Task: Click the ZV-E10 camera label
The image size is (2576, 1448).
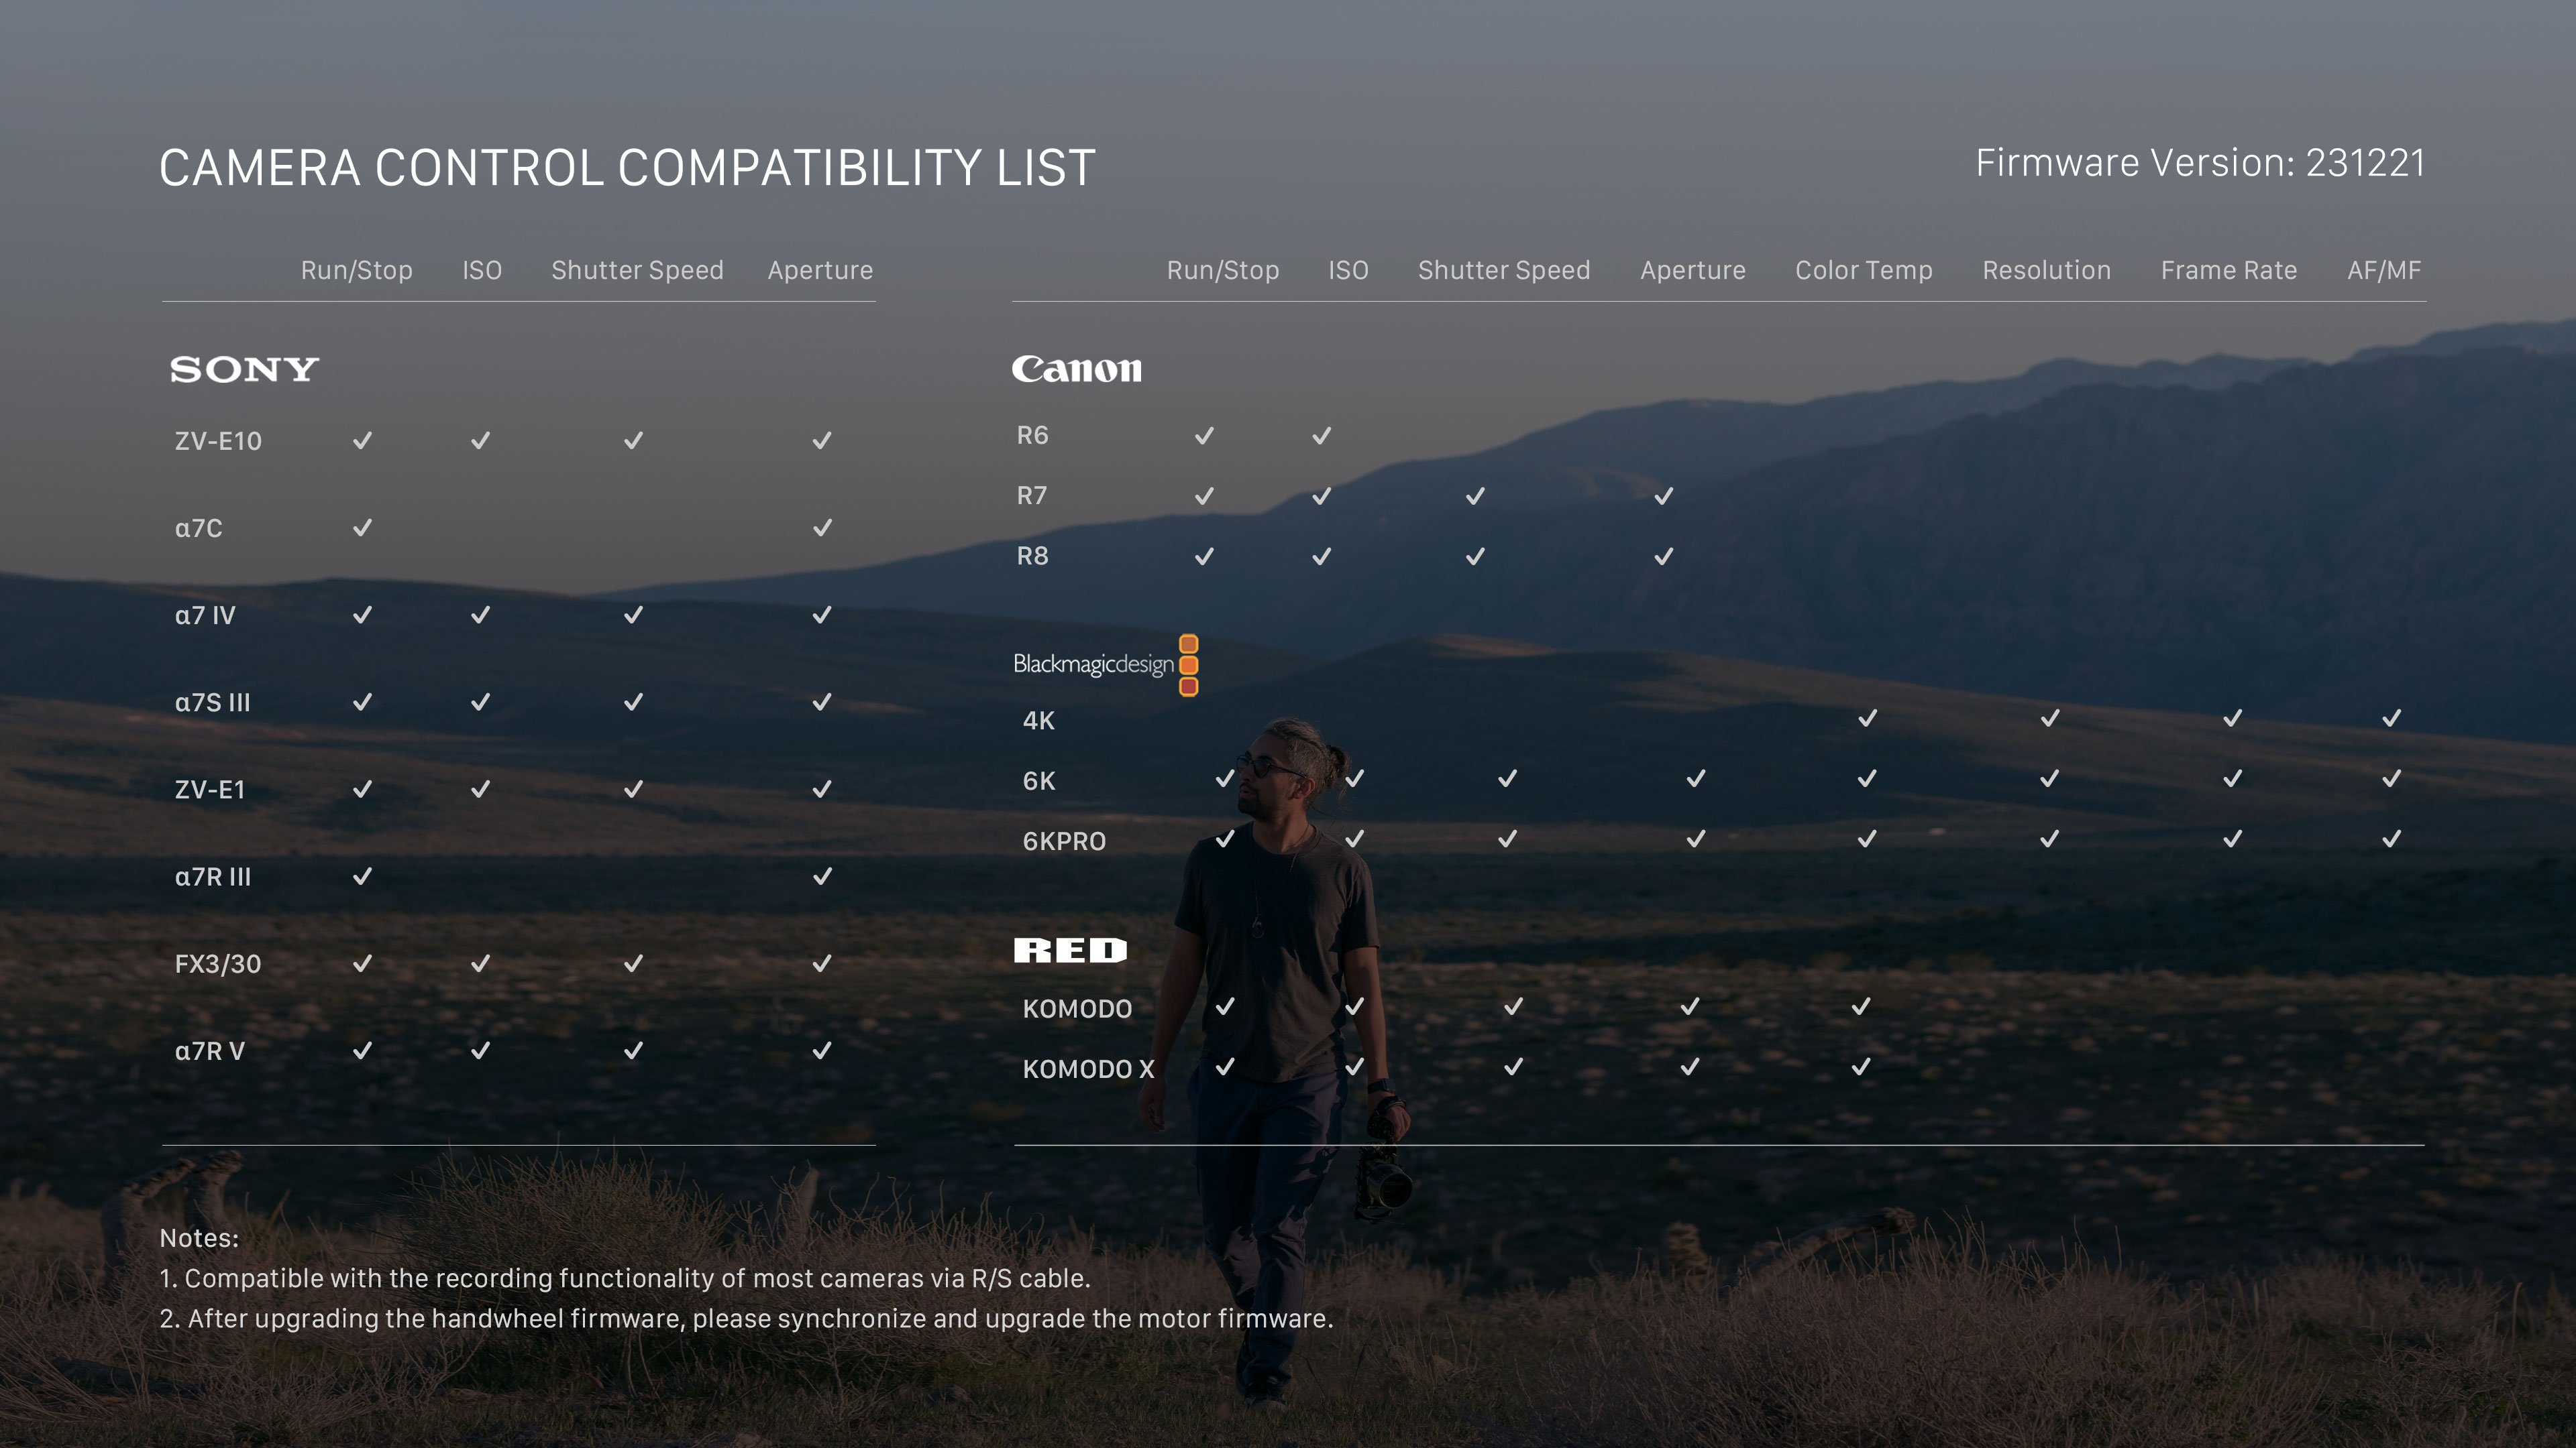Action: [x=218, y=440]
